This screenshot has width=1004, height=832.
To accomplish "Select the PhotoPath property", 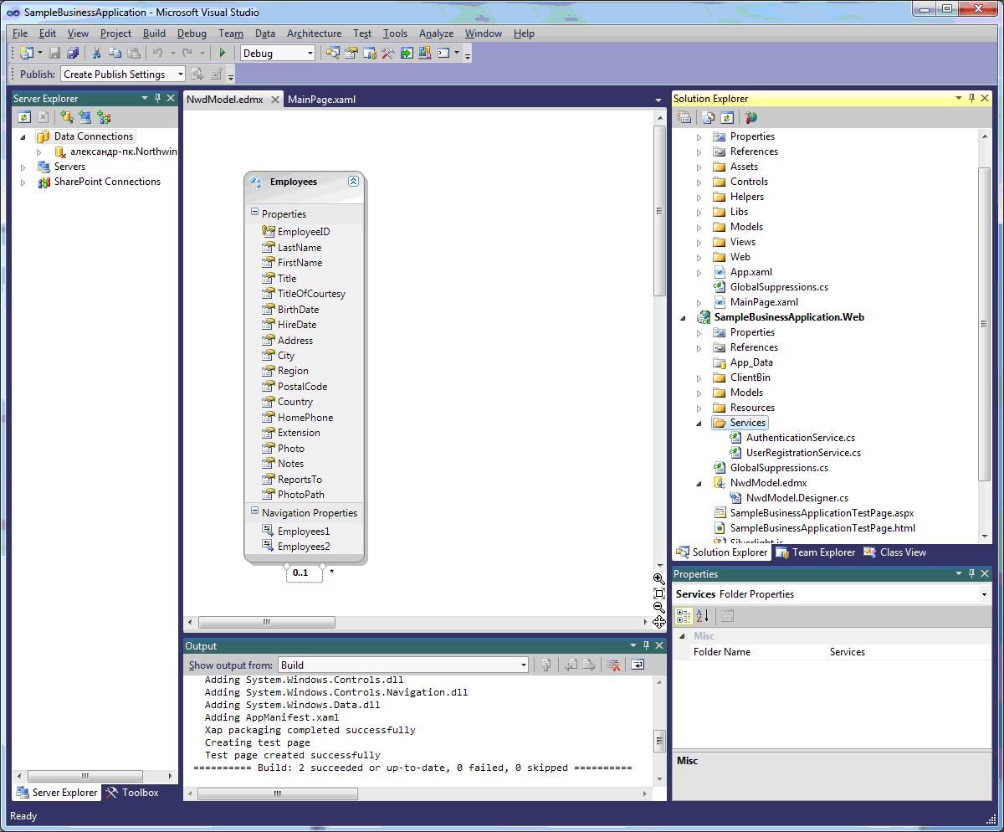I will coord(300,494).
